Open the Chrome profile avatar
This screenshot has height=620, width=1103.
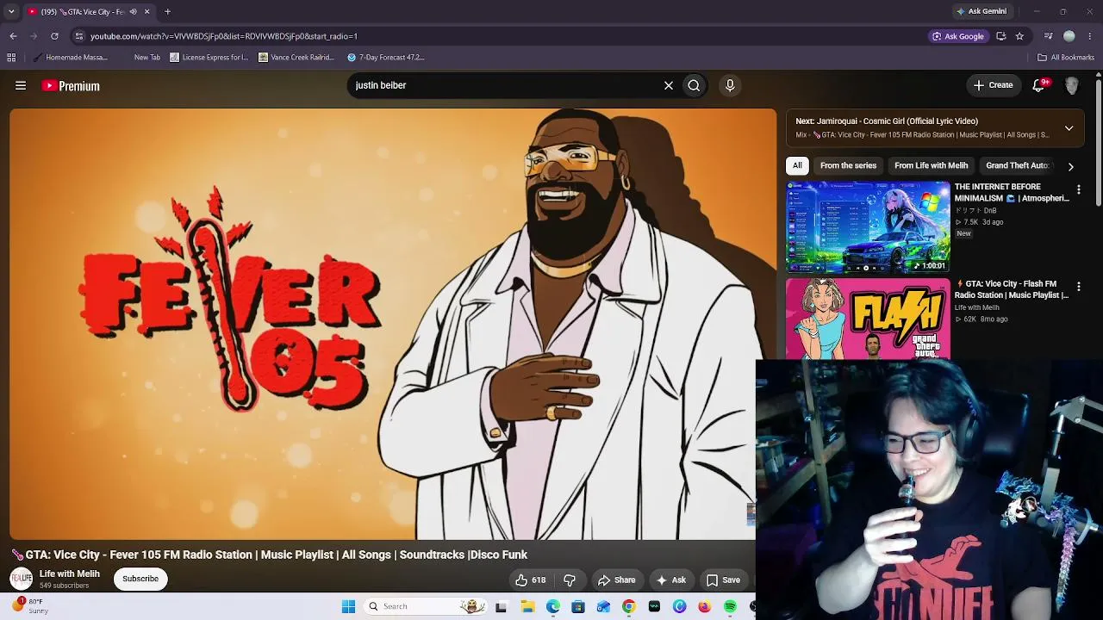pos(1069,36)
